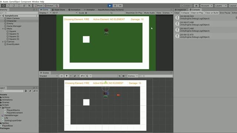
Task: Select the PlayerAttacks script icon
Action: (5, 110)
